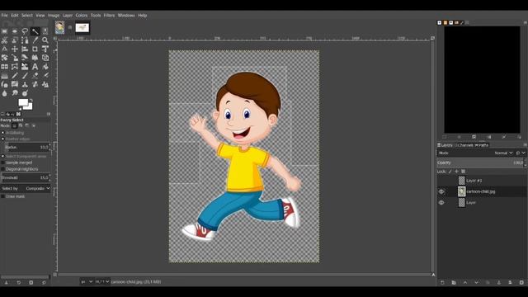528x297 pixels.
Task: Open the Colors menu
Action: (x=82, y=15)
